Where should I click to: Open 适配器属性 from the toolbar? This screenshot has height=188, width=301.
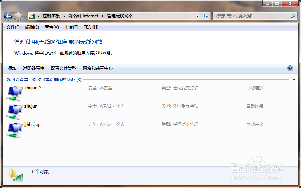point(34,68)
